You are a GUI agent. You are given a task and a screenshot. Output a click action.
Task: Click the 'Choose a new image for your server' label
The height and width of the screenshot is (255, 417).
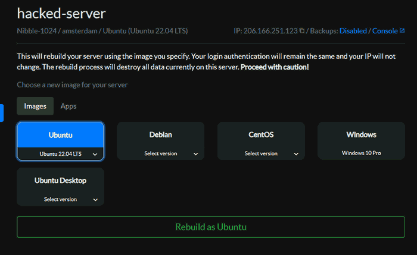pos(72,85)
